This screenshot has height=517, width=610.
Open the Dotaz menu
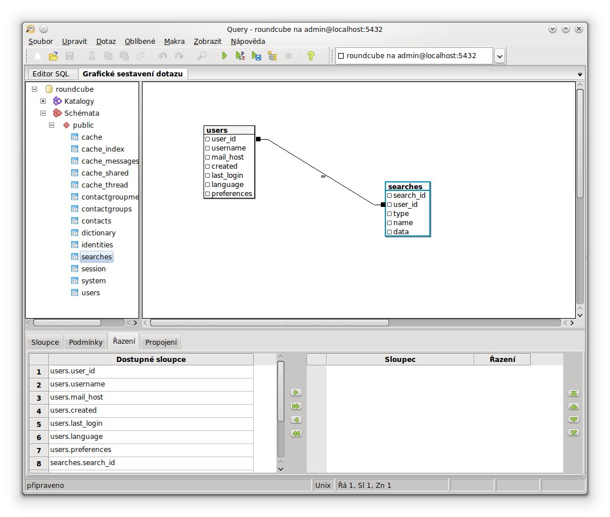pos(106,41)
